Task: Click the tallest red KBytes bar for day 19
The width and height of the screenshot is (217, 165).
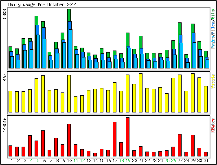Action: coord(127,137)
